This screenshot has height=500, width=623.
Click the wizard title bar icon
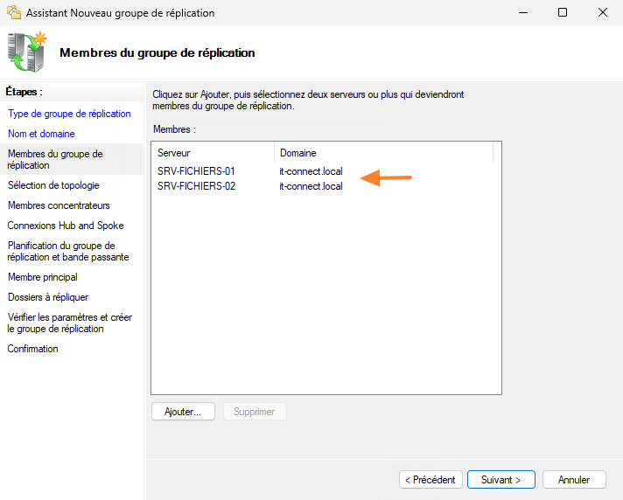pos(14,13)
